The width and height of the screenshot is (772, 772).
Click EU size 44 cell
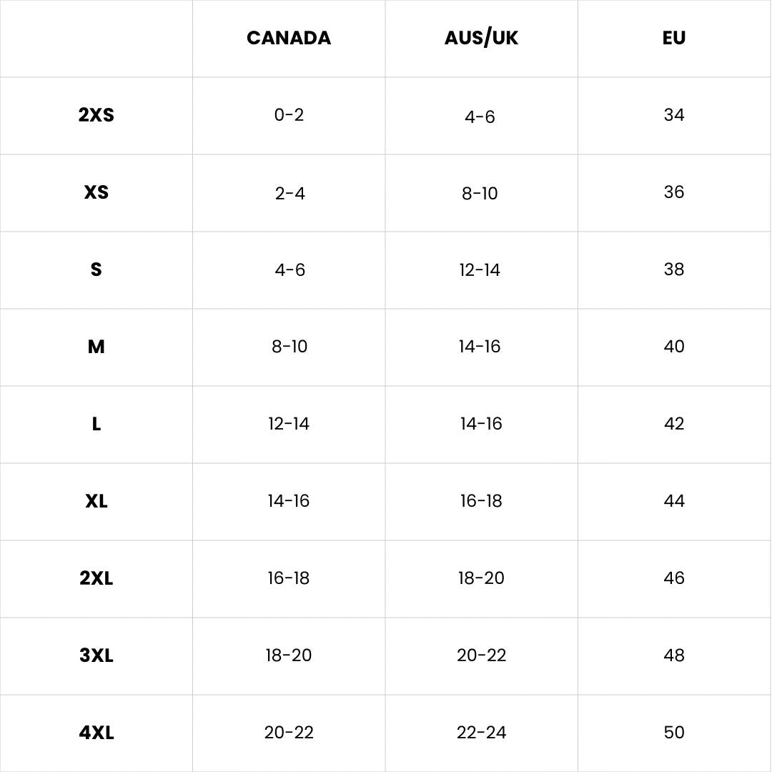pos(673,501)
